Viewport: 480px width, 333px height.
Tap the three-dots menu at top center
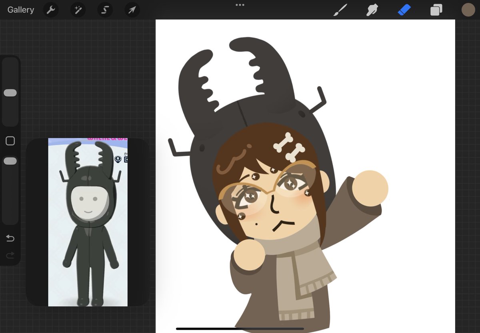pos(240,5)
